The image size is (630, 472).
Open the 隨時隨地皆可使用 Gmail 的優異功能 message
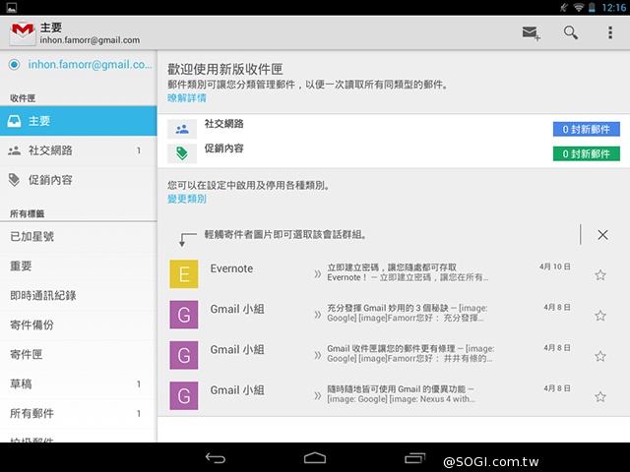[x=394, y=395]
